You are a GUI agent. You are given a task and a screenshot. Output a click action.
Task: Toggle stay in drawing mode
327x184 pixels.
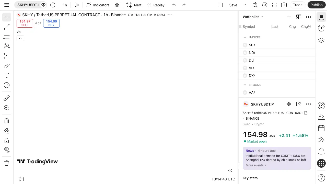(7, 131)
